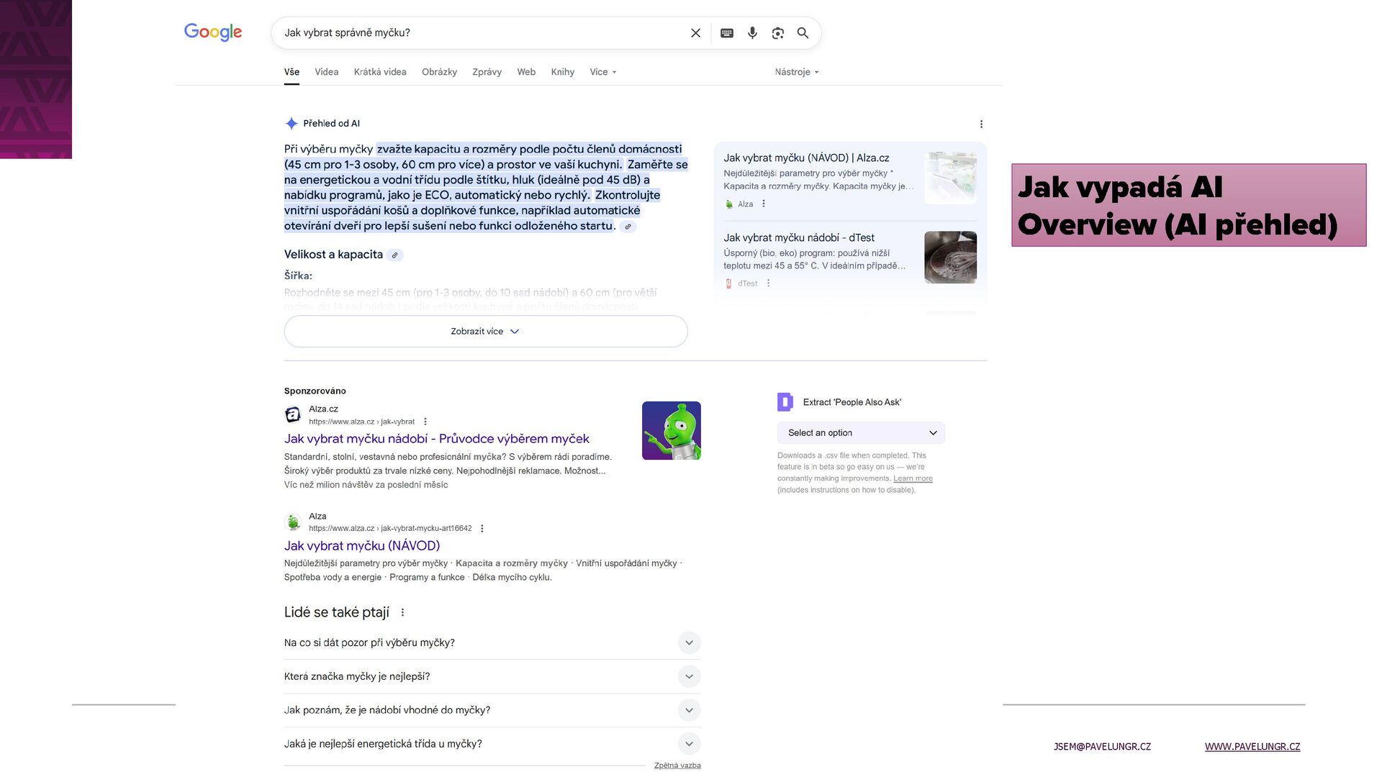Open three-dot menu next to Alza source
This screenshot has width=1382, height=777.
click(764, 204)
